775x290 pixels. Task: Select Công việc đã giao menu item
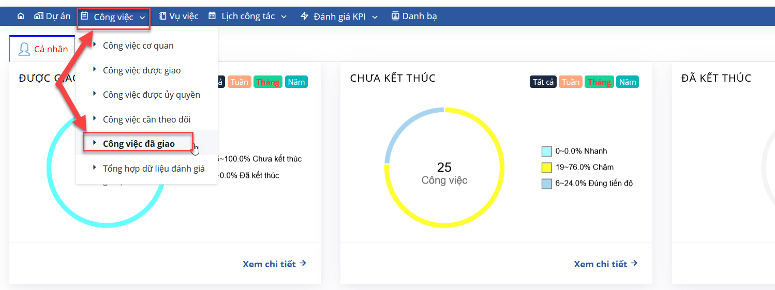click(x=139, y=143)
